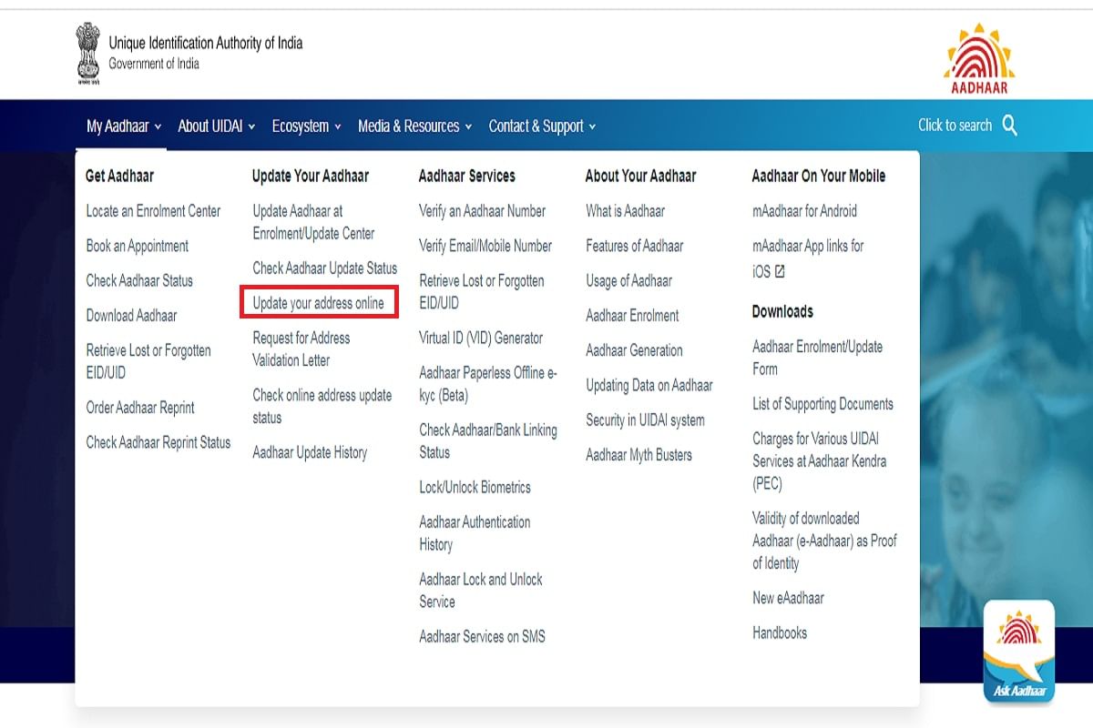The height and width of the screenshot is (728, 1093).
Task: Click the search magnifier icon
Action: click(x=1009, y=126)
